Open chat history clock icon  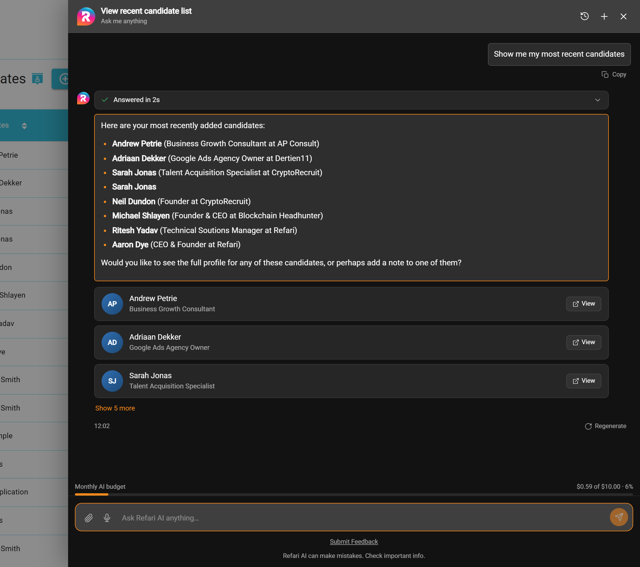point(584,16)
